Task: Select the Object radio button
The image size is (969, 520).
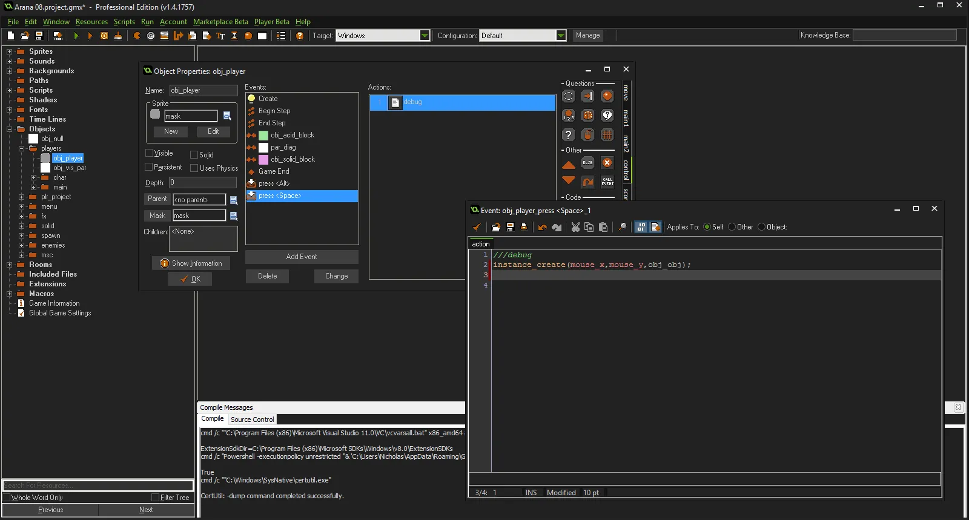Action: pos(761,227)
